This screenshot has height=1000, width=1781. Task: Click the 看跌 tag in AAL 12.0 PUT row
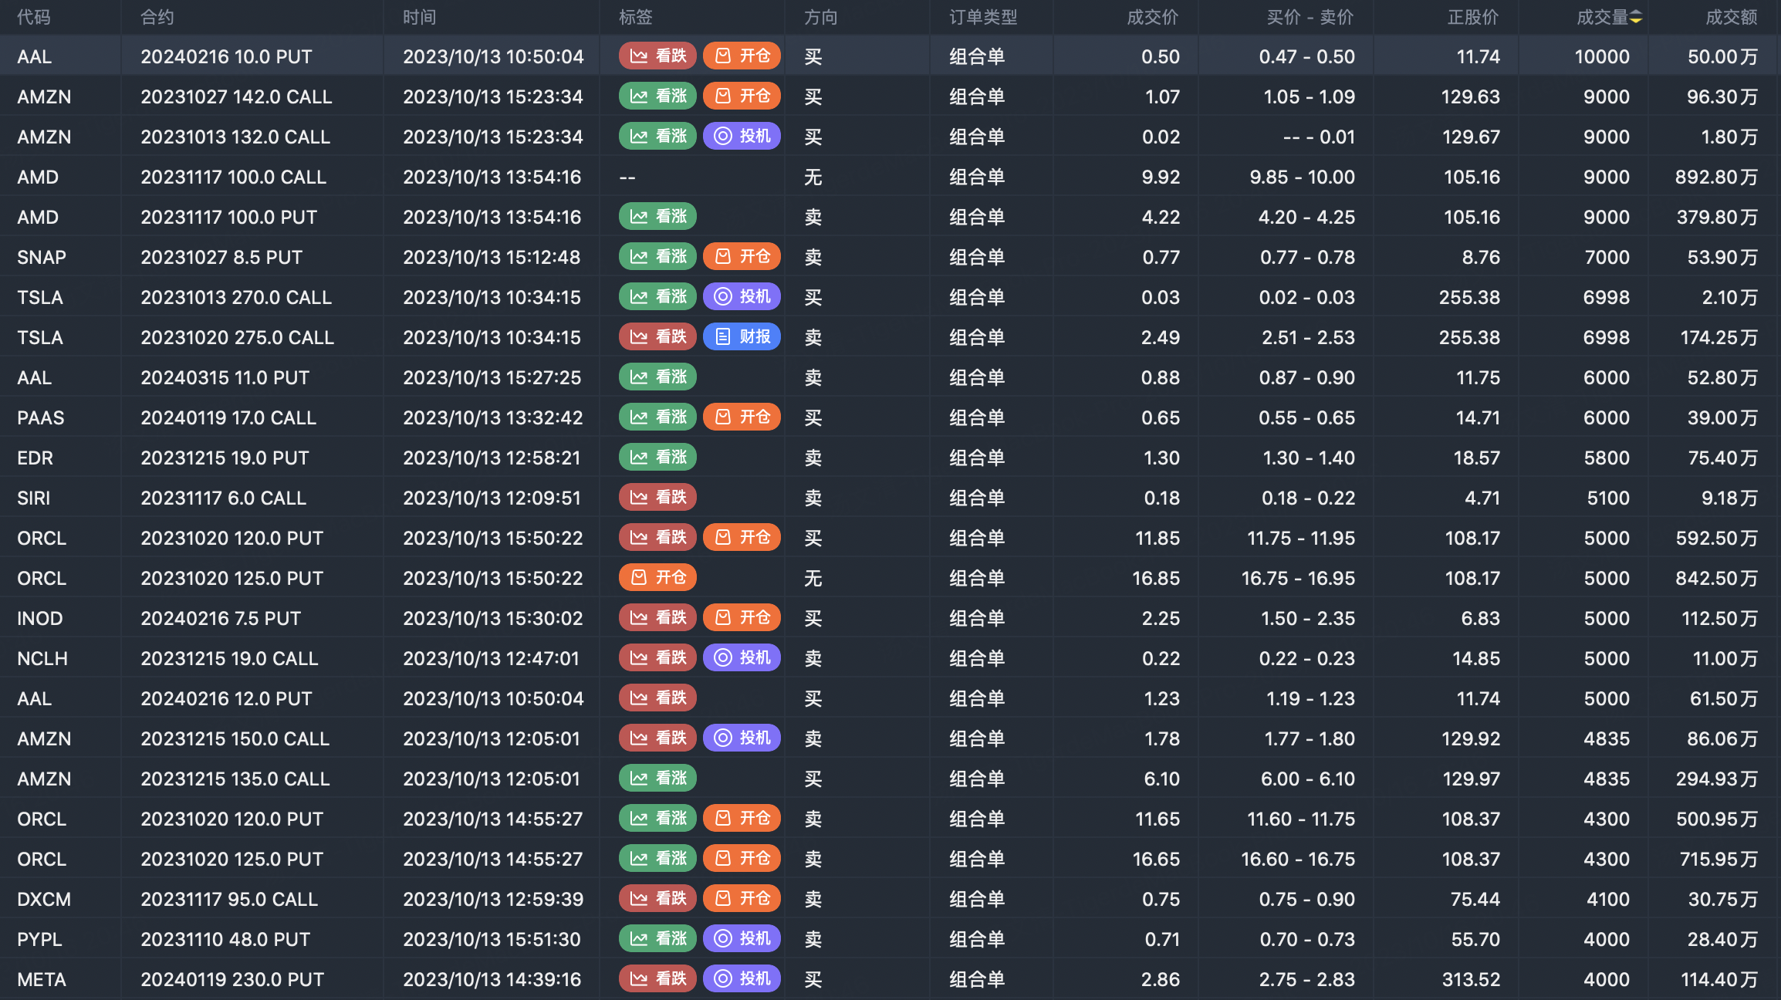click(658, 698)
